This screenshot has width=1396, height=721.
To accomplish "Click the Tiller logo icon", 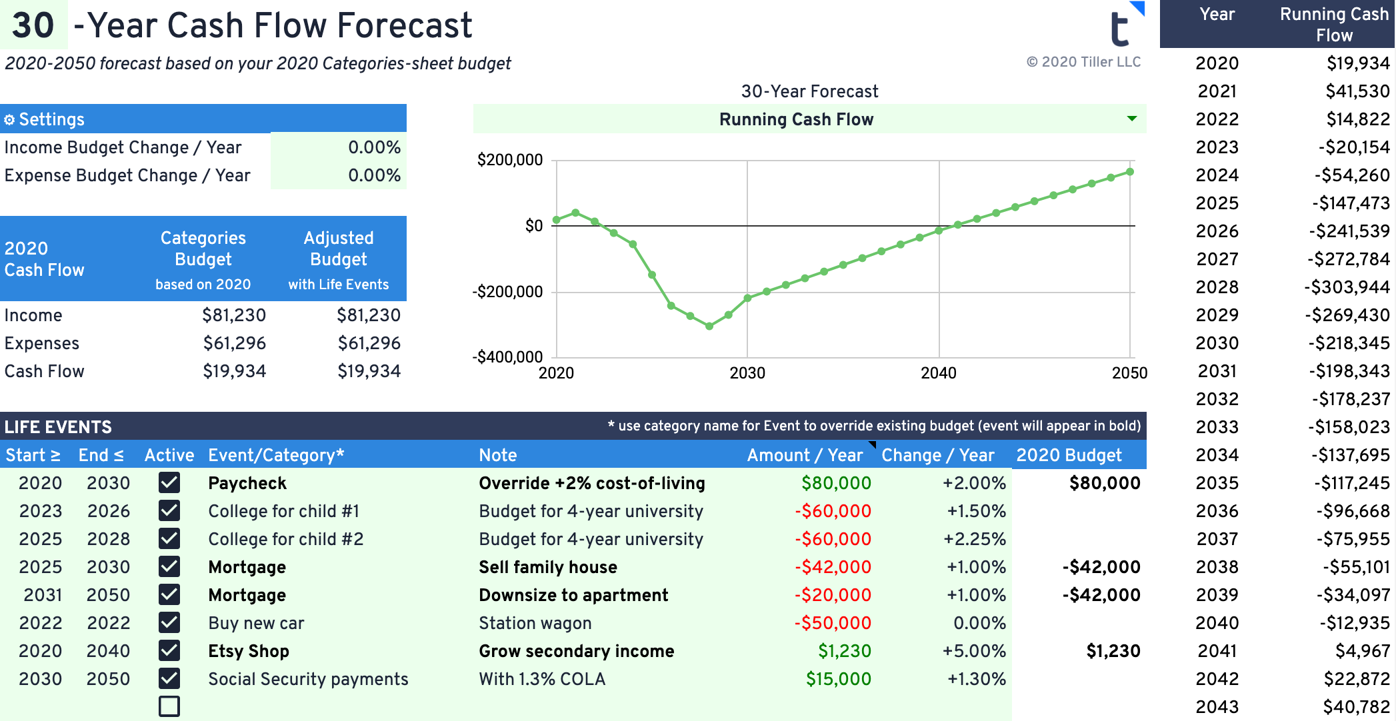I will (1121, 28).
